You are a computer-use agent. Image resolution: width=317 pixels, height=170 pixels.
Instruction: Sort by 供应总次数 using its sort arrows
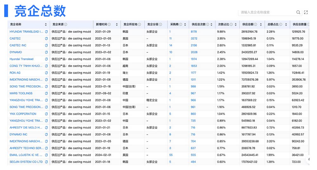click(x=212, y=25)
